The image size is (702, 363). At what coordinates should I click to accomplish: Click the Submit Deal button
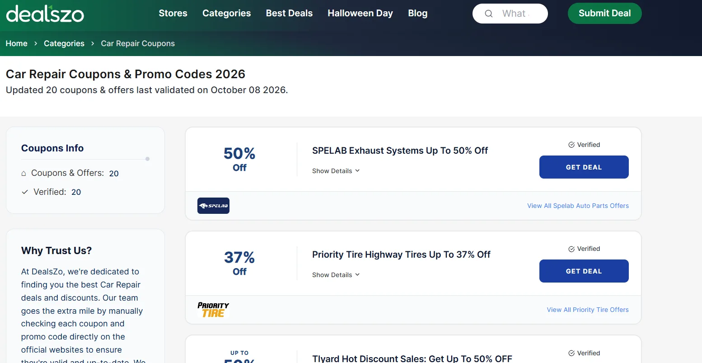click(x=604, y=13)
